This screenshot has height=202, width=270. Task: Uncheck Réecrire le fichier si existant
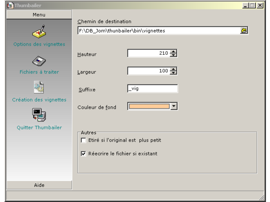(83, 154)
